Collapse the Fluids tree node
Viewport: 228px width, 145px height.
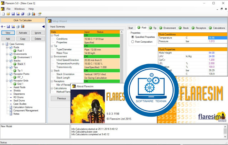[7, 47]
